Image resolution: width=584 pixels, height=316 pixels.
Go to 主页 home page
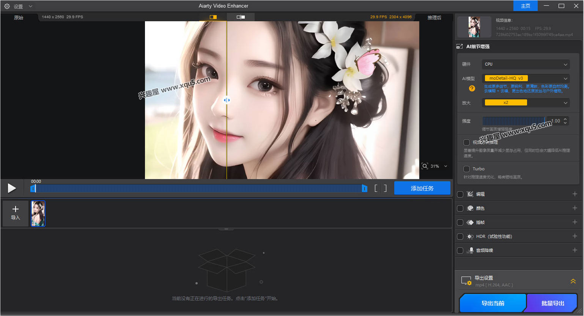525,6
